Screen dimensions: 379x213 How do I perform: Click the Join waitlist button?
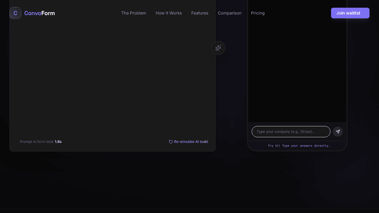(350, 13)
